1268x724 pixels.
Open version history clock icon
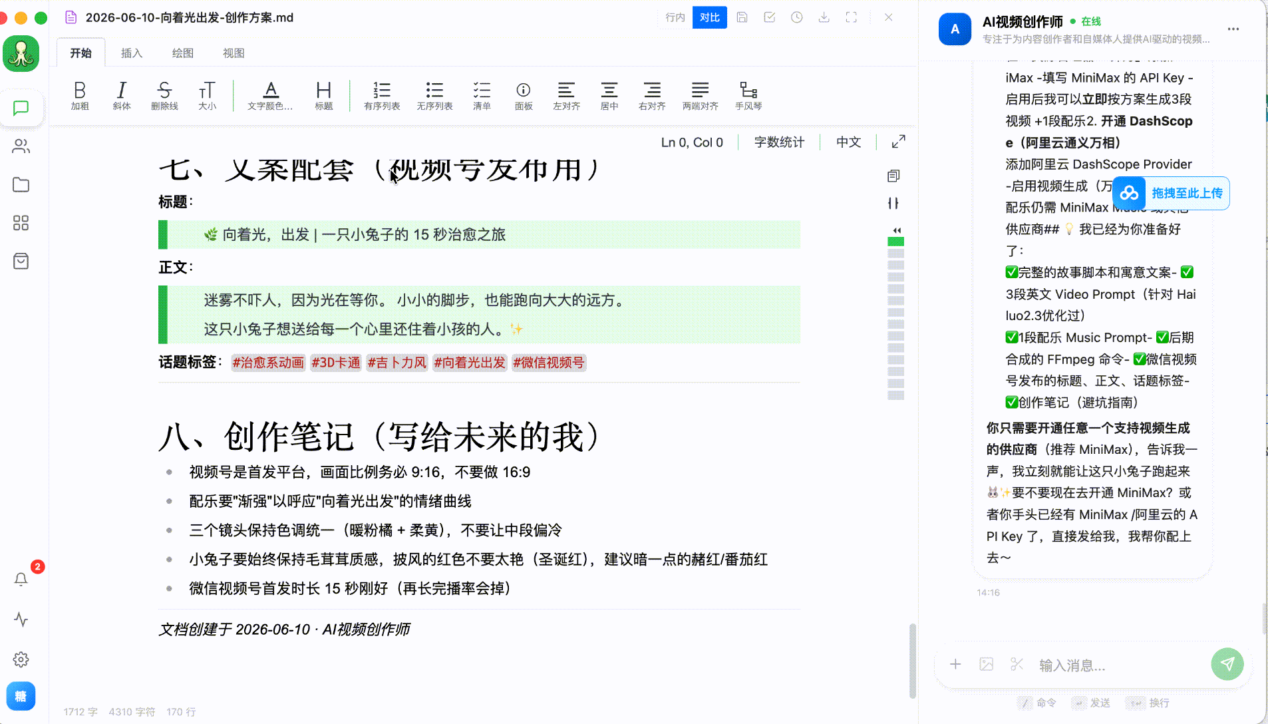(x=797, y=17)
